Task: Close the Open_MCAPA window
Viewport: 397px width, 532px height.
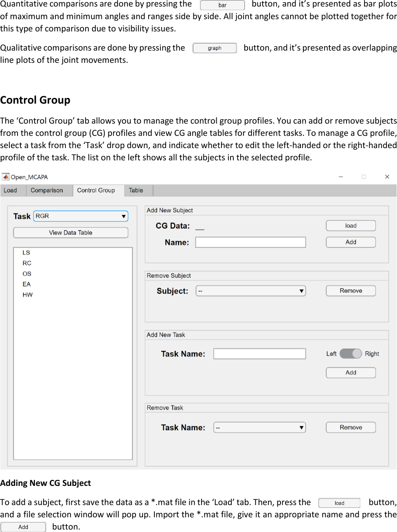Action: [387, 177]
